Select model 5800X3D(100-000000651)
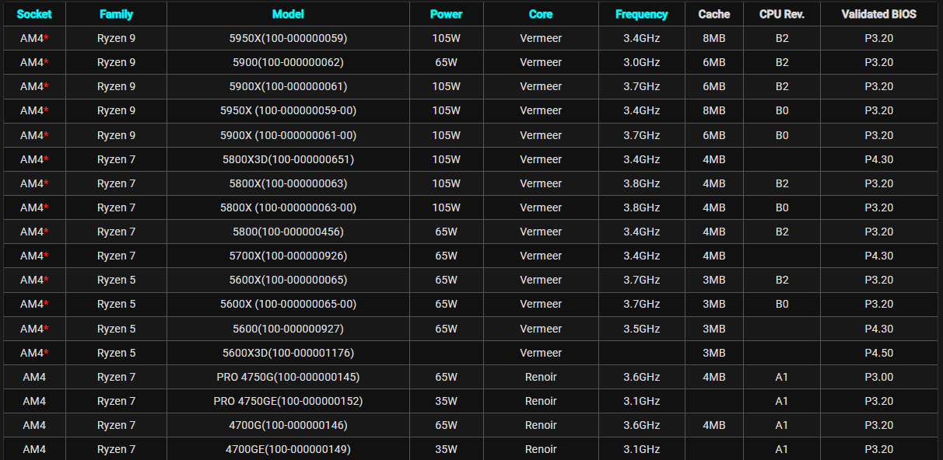 pos(288,159)
